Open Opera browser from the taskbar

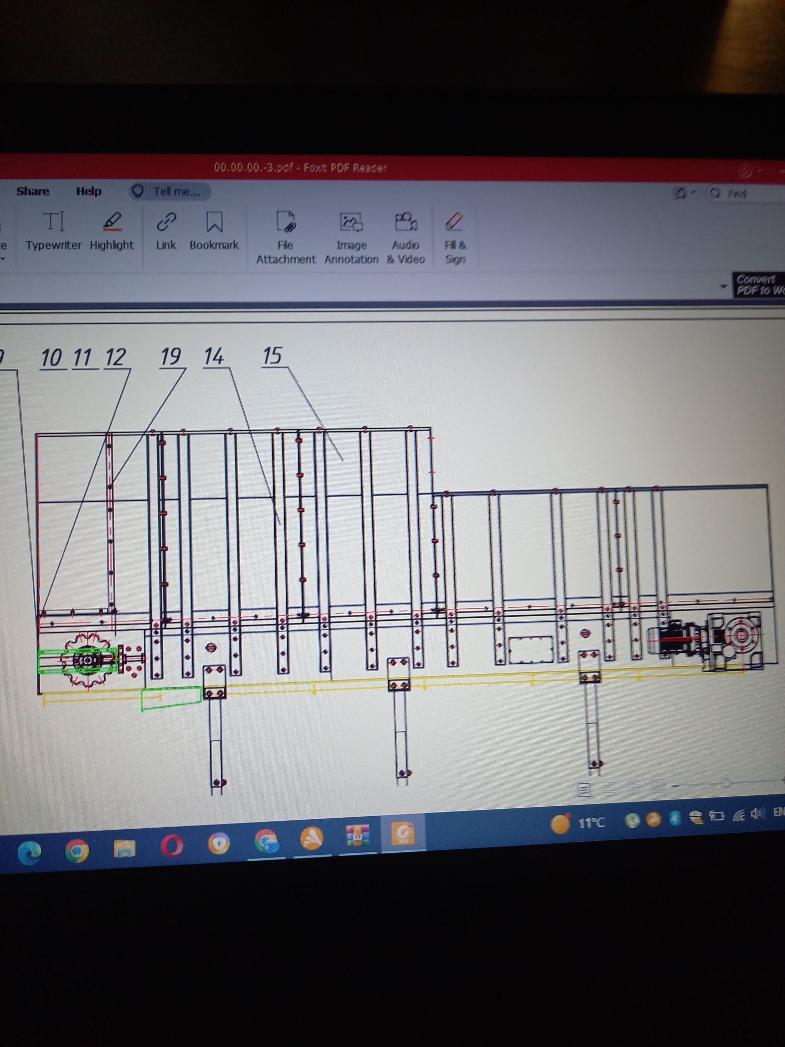tap(172, 845)
